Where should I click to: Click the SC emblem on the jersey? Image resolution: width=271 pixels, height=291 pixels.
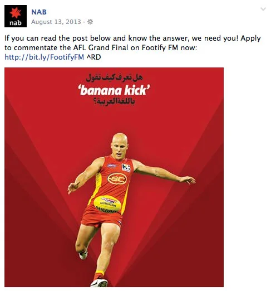[117, 179]
